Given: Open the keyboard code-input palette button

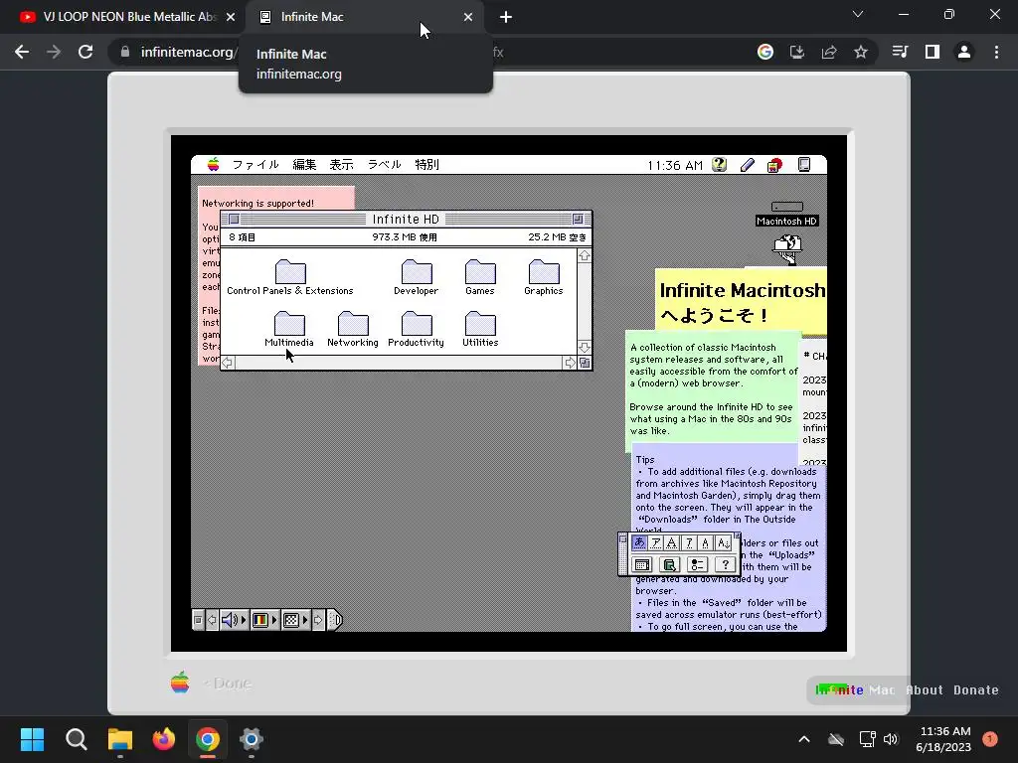Looking at the screenshot, I should [x=642, y=564].
